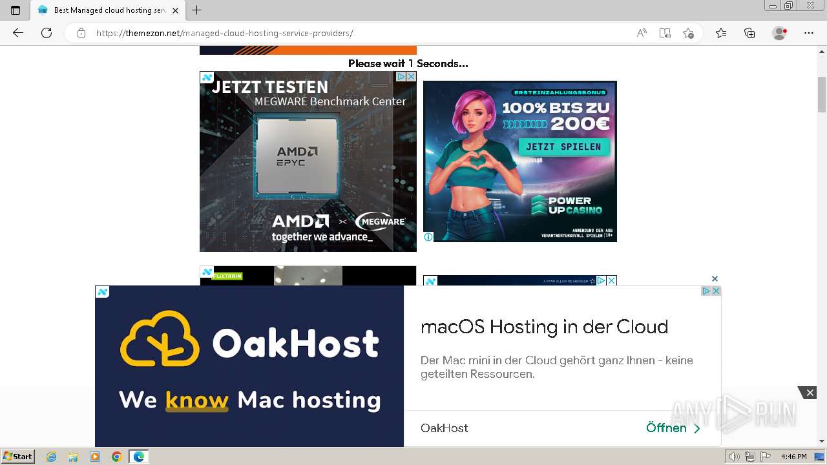The width and height of the screenshot is (827, 465).
Task: Open AdChoices info on AMD ad
Action: 401,76
